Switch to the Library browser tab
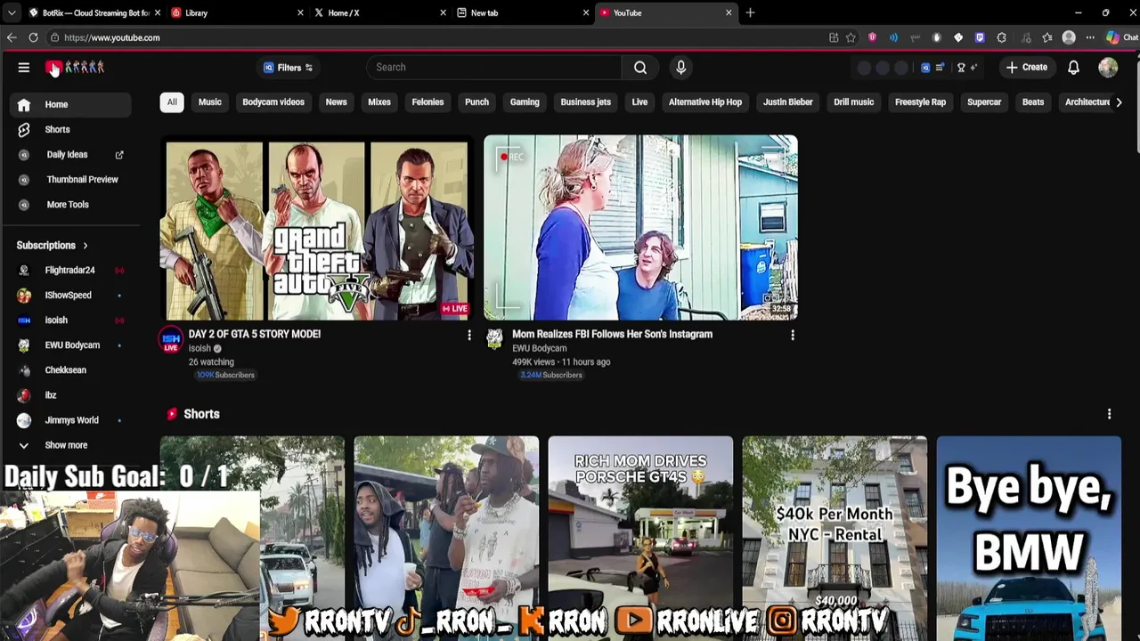This screenshot has height=641, width=1140. pyautogui.click(x=238, y=12)
